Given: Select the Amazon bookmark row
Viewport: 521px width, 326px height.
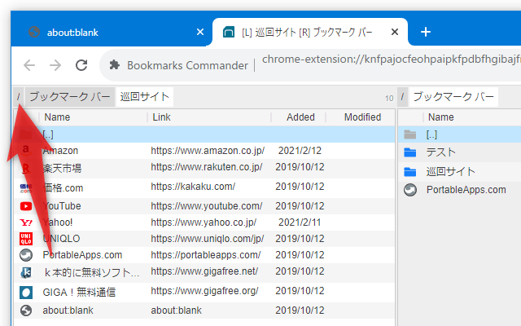Looking at the screenshot, I should [x=204, y=151].
